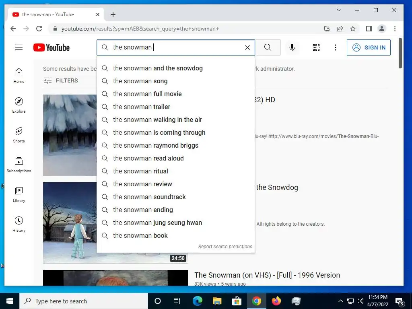
Task: Open Microsoft Store from taskbar
Action: pos(237,301)
